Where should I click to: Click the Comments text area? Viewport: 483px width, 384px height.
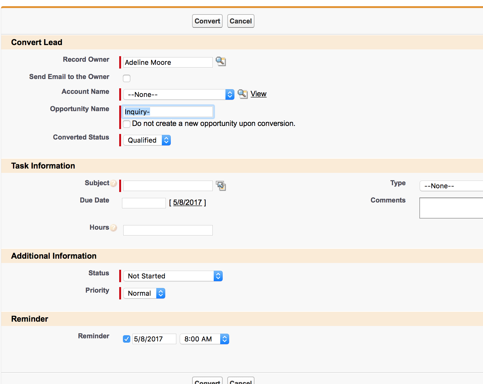tap(451, 208)
